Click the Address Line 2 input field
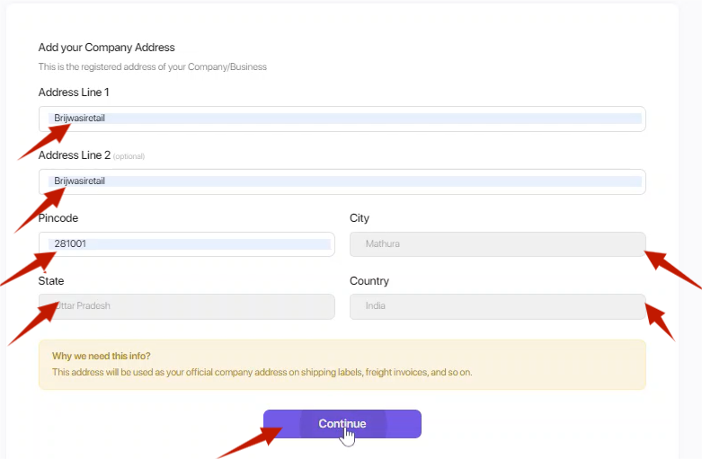The image size is (702, 459). coord(342,181)
